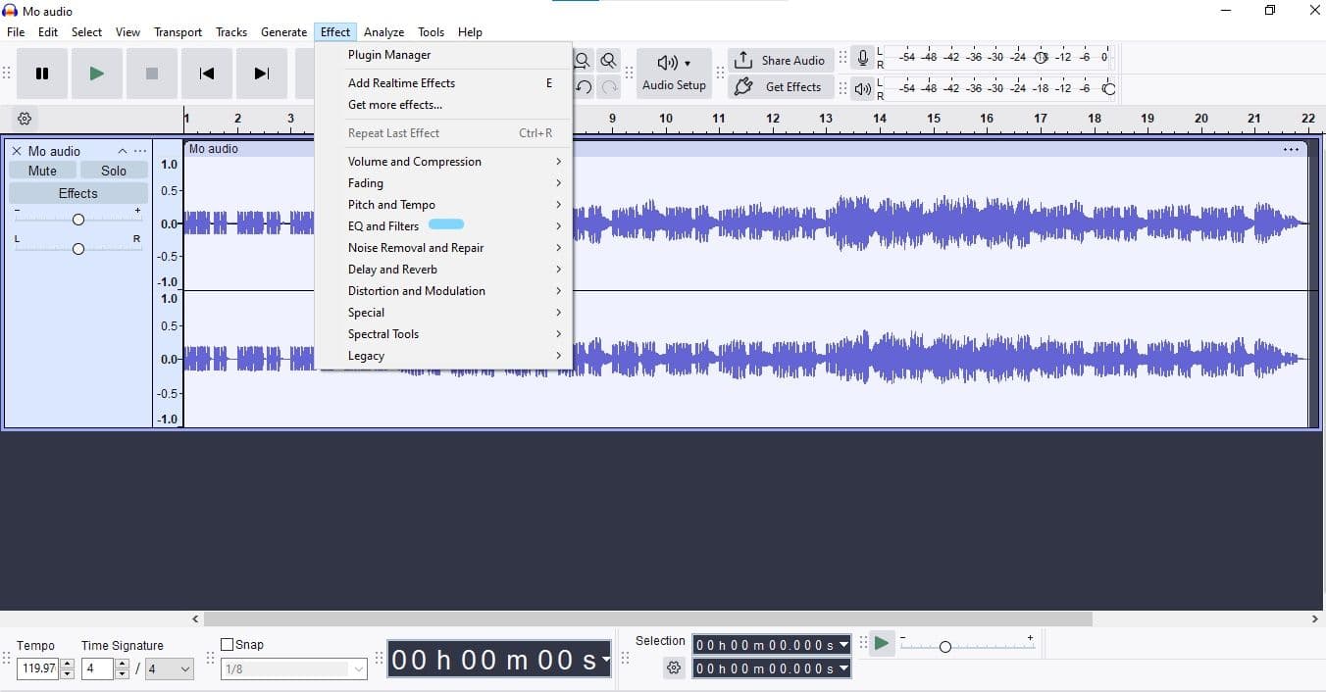This screenshot has width=1326, height=692.
Task: Mute the Mo audio track
Action: 42,171
